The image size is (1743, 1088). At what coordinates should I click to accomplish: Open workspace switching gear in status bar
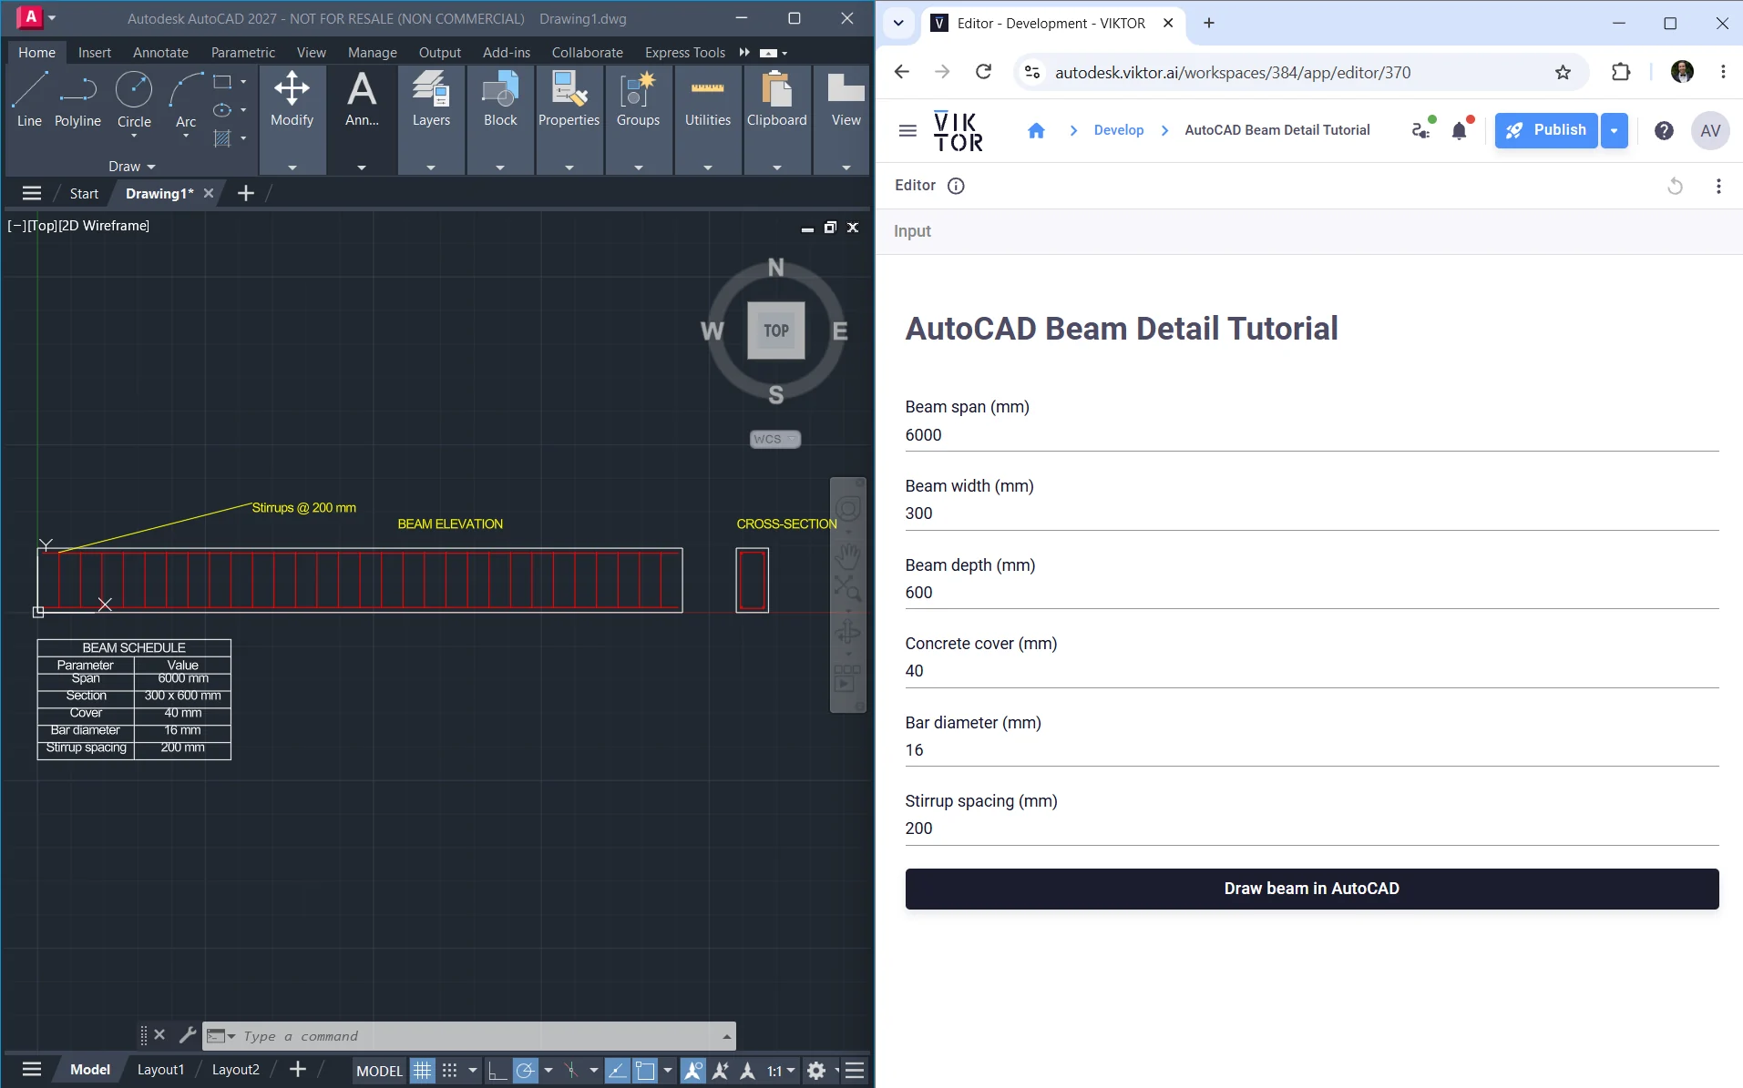click(816, 1070)
